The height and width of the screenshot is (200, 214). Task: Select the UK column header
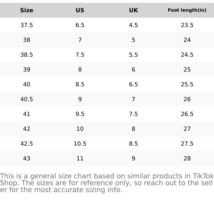[x=133, y=11]
